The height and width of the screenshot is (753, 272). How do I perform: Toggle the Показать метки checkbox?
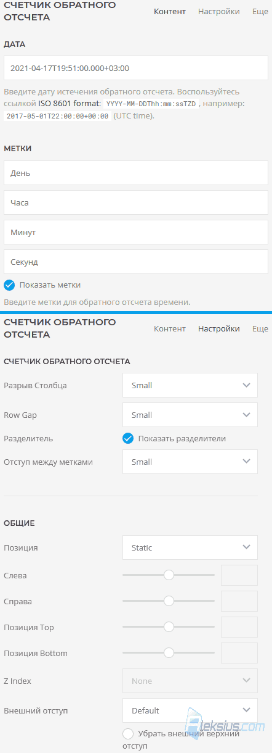pos(9,285)
